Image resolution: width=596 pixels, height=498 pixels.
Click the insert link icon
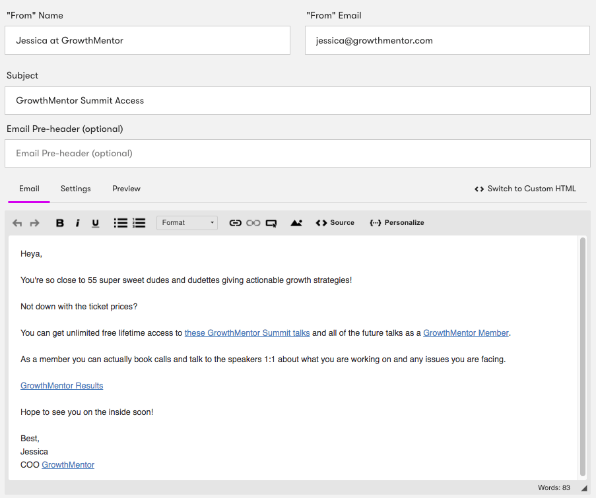click(x=235, y=223)
